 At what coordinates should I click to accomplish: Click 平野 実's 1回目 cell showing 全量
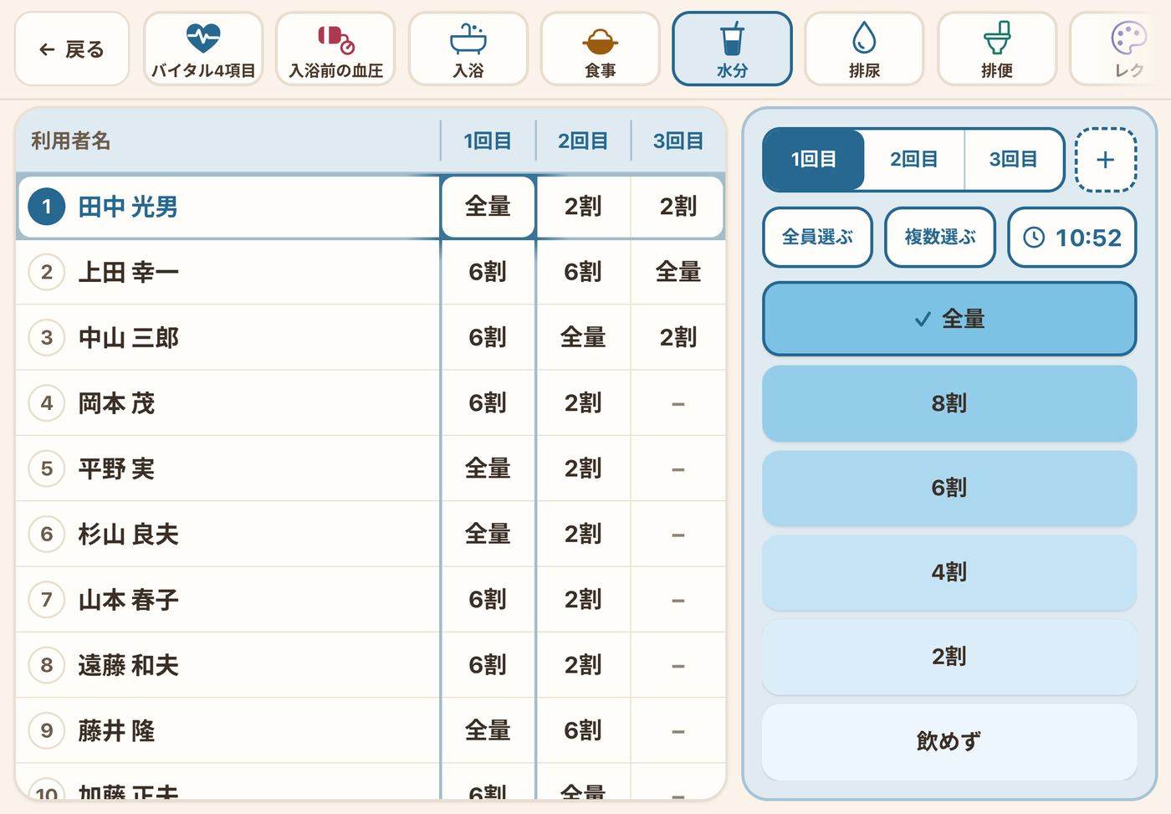488,468
